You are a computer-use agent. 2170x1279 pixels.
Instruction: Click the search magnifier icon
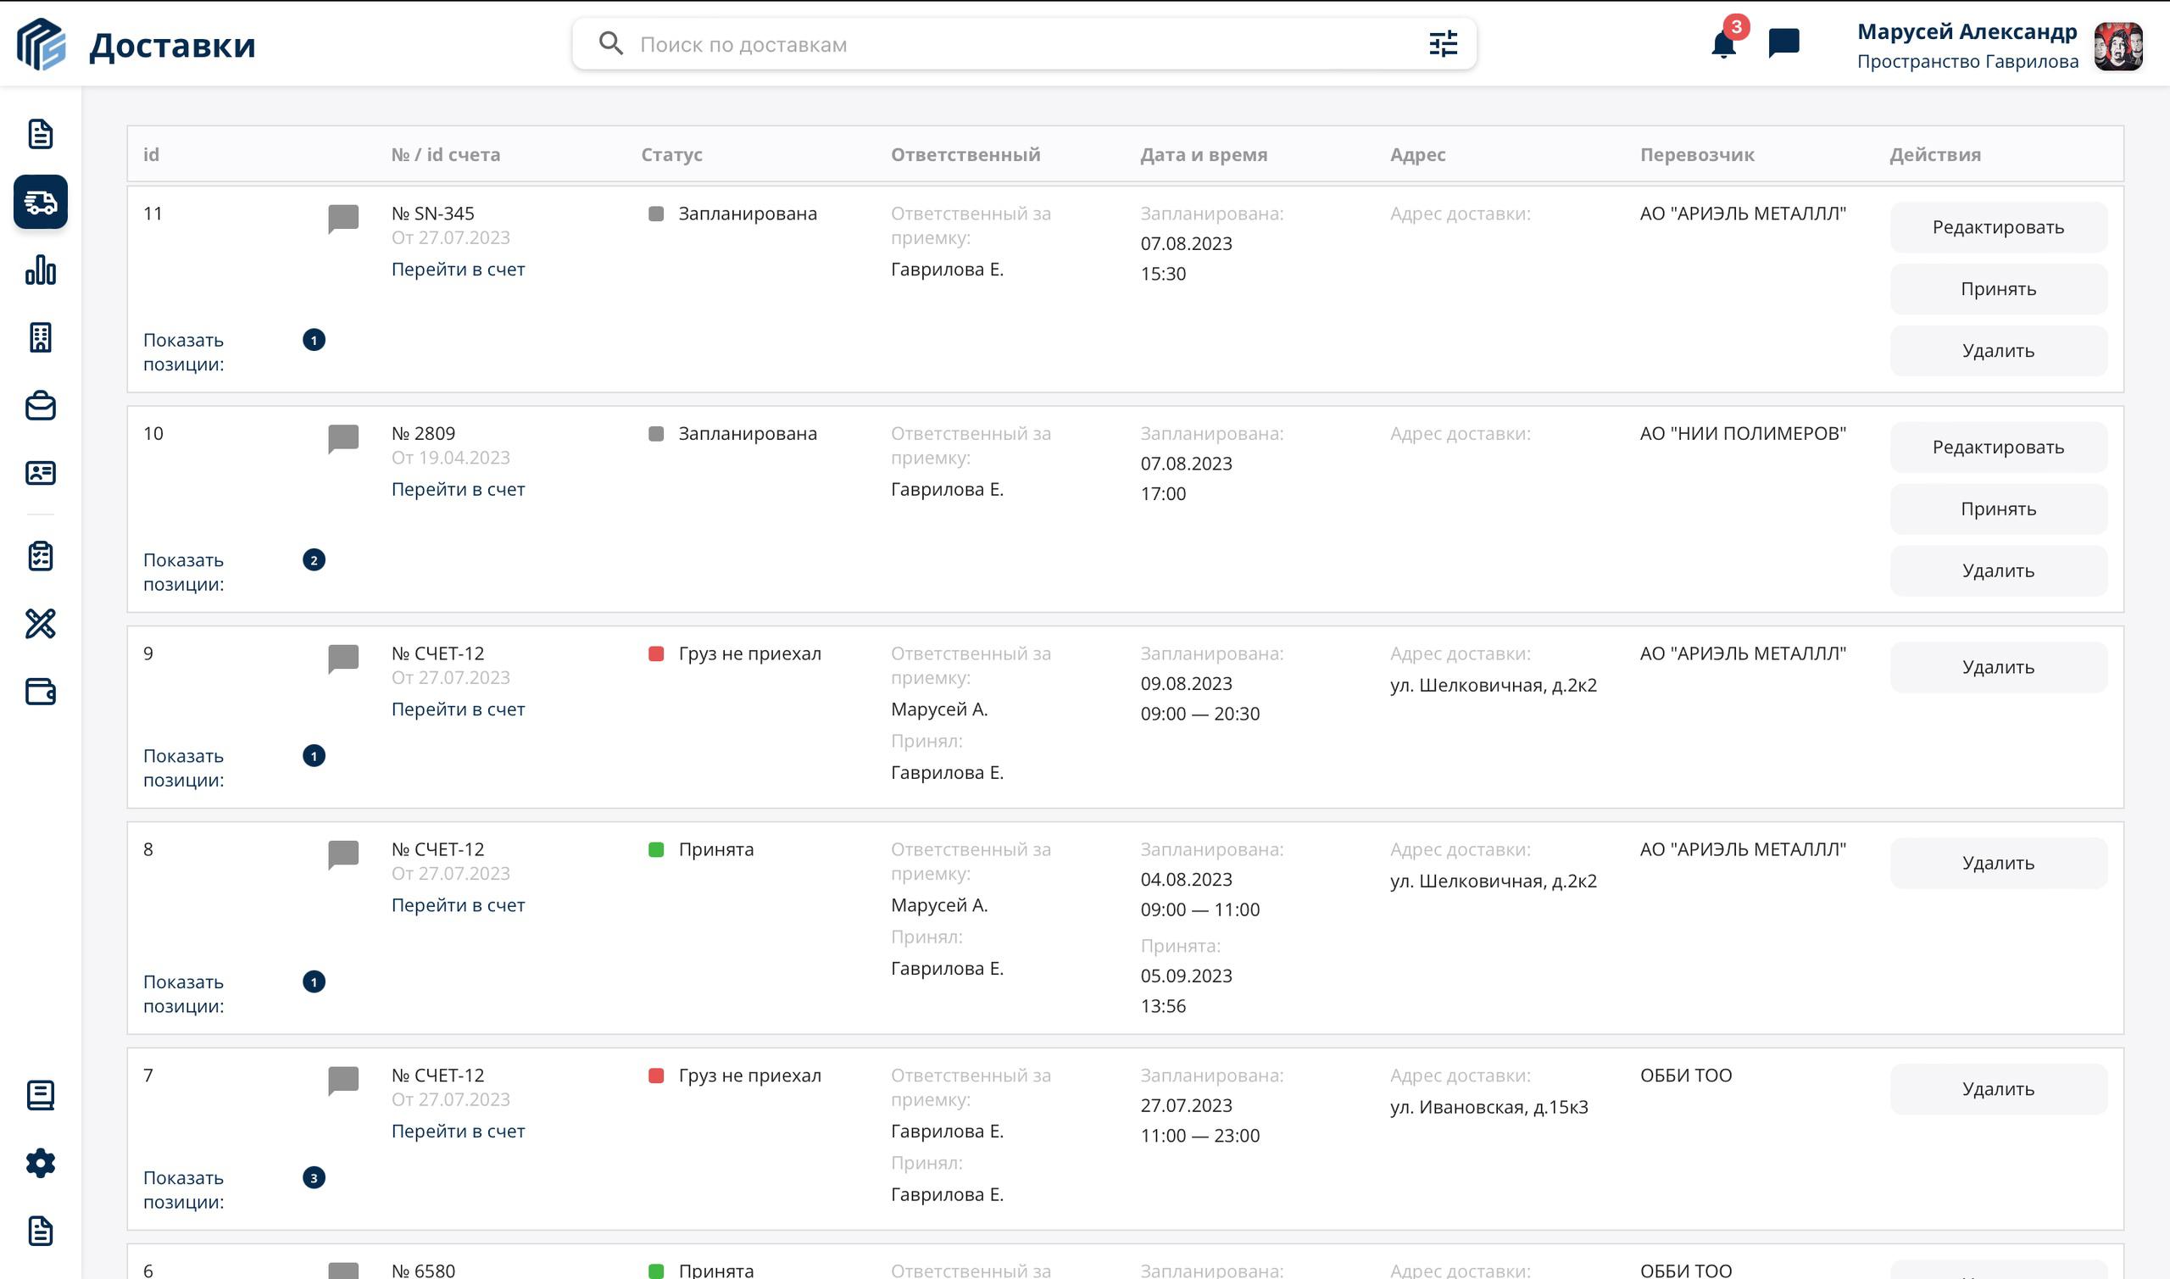(x=611, y=43)
